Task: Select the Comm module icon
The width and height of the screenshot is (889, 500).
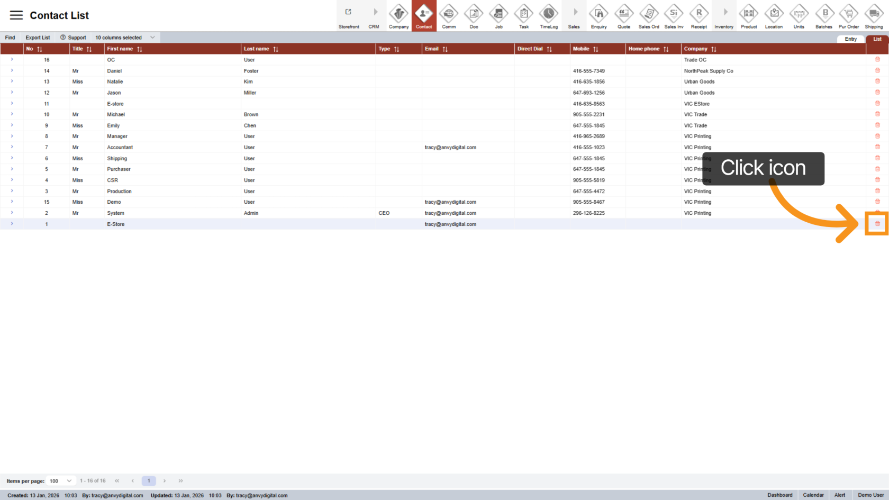Action: [449, 15]
